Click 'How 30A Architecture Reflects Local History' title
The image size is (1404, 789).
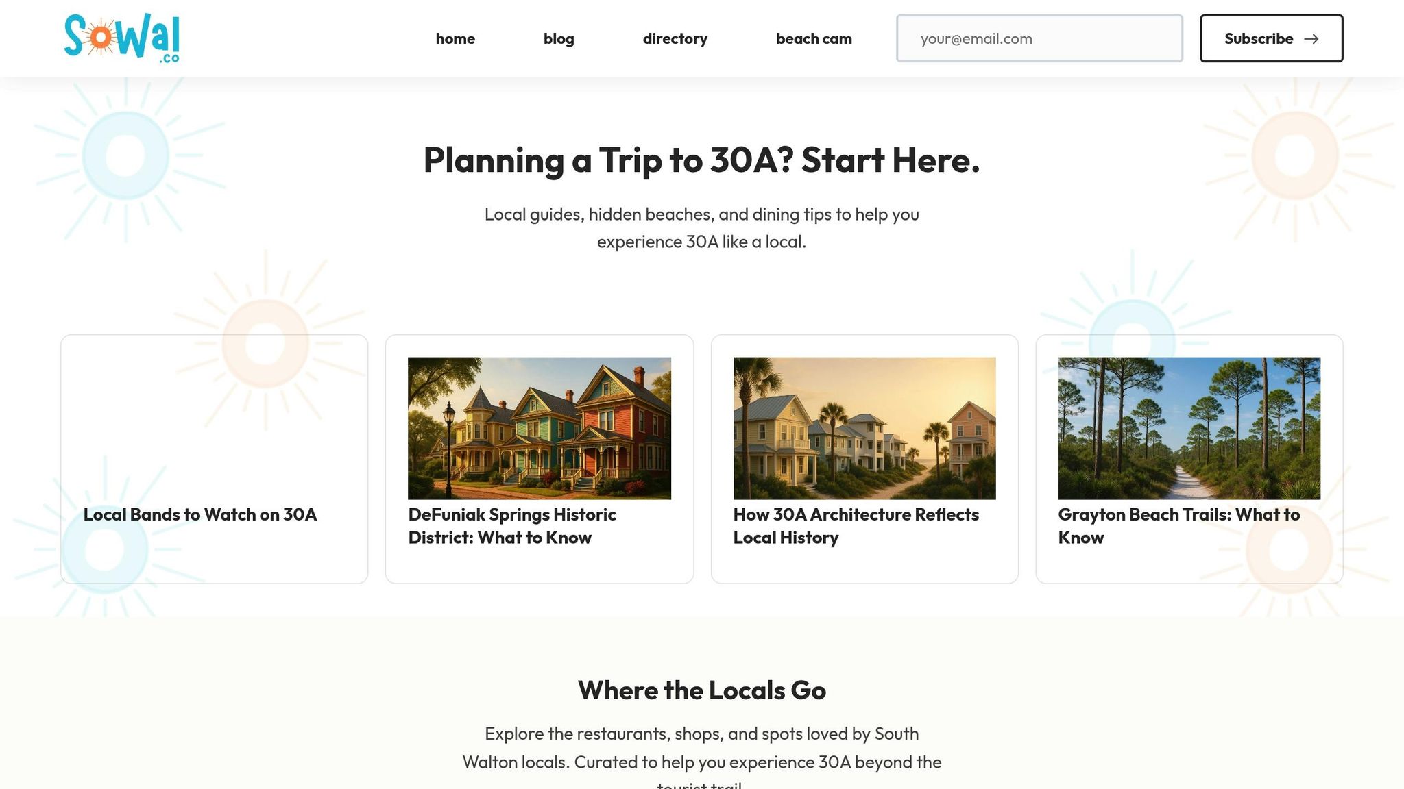856,526
